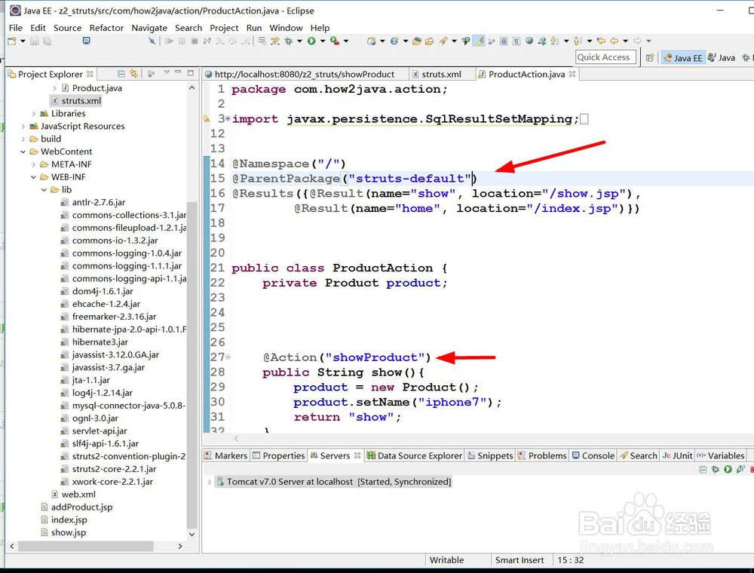Select show.jsp in Project Explorer
The image size is (754, 573).
pos(63,532)
